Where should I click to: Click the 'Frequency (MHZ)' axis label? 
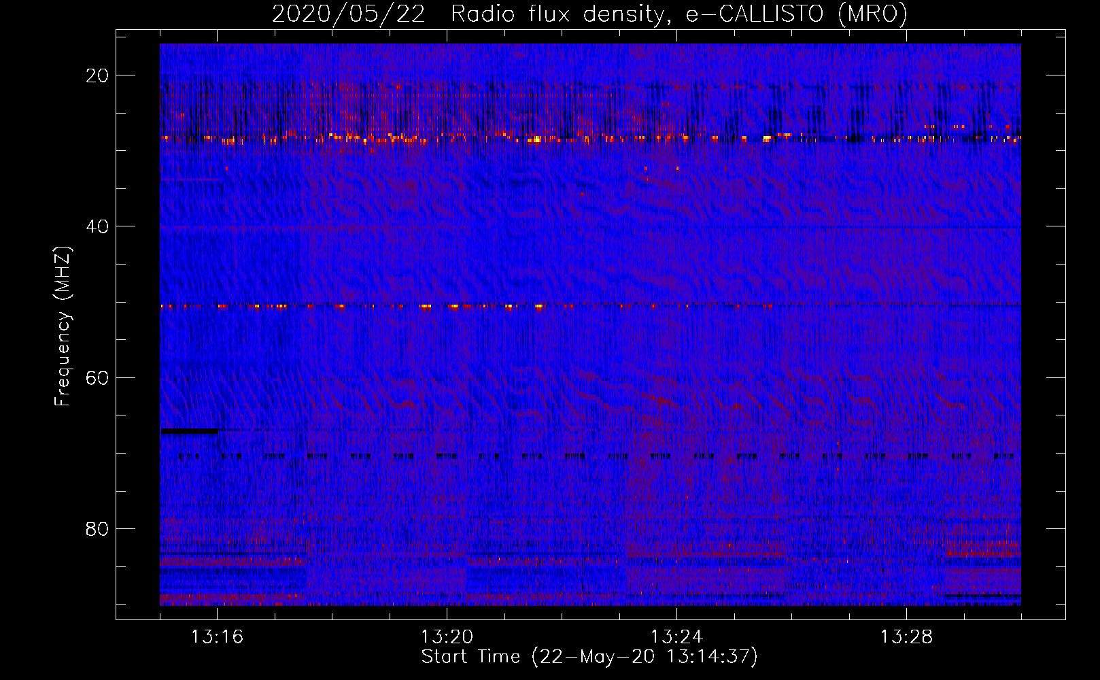point(63,326)
